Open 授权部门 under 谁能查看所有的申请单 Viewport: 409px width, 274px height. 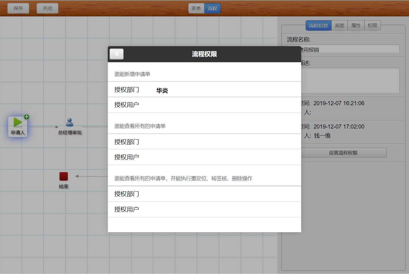(x=204, y=142)
